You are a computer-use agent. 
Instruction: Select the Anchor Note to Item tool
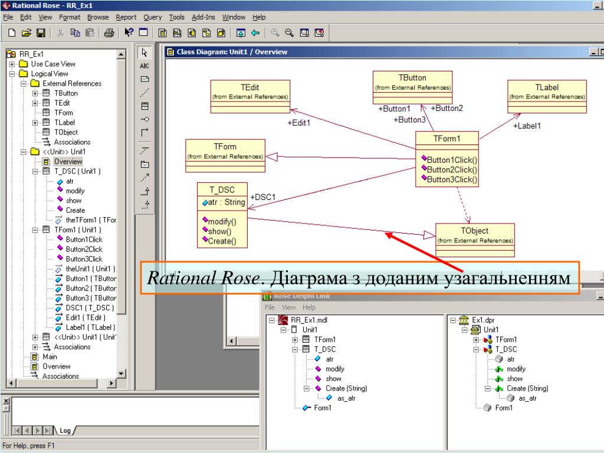145,93
